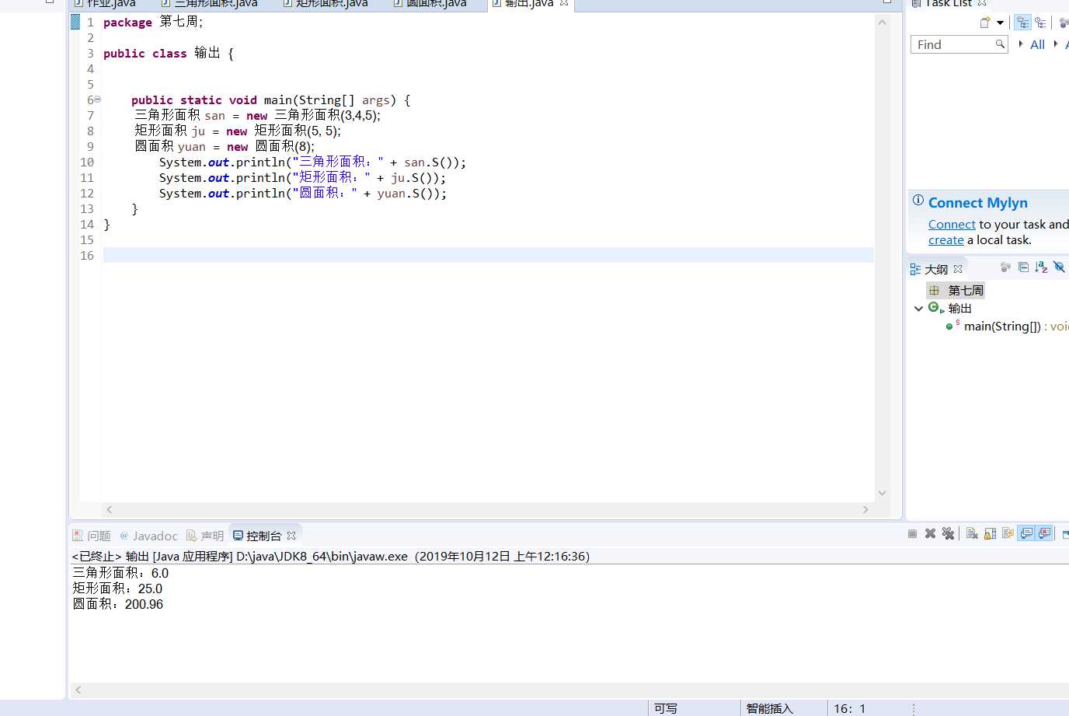Viewport: 1069px width, 716px height.
Task: Switch to the 矩形面积.java editor tab
Action: coord(326,3)
